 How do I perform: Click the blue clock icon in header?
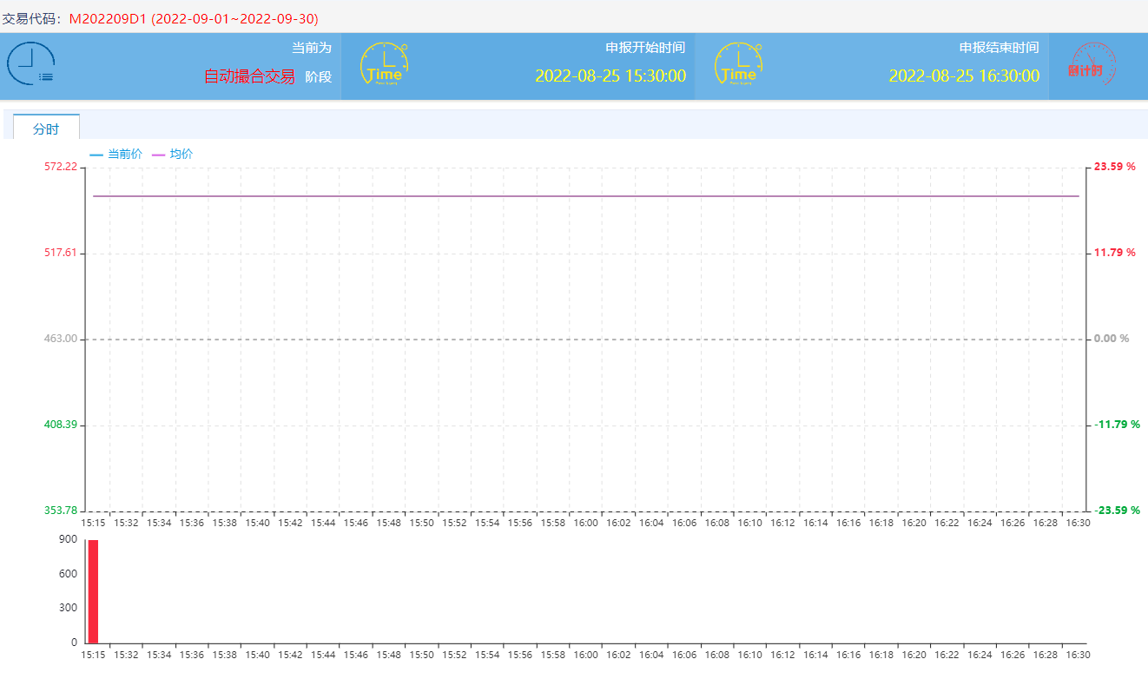pos(30,64)
